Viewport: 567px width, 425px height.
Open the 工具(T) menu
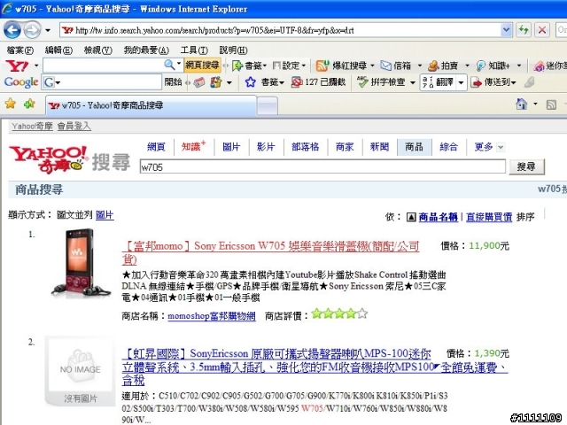click(x=194, y=50)
